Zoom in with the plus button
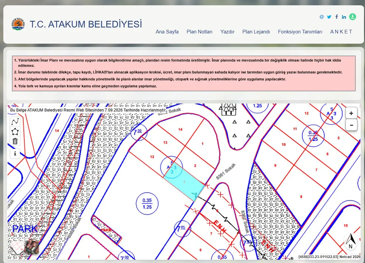The image size is (365, 263). coord(351,113)
